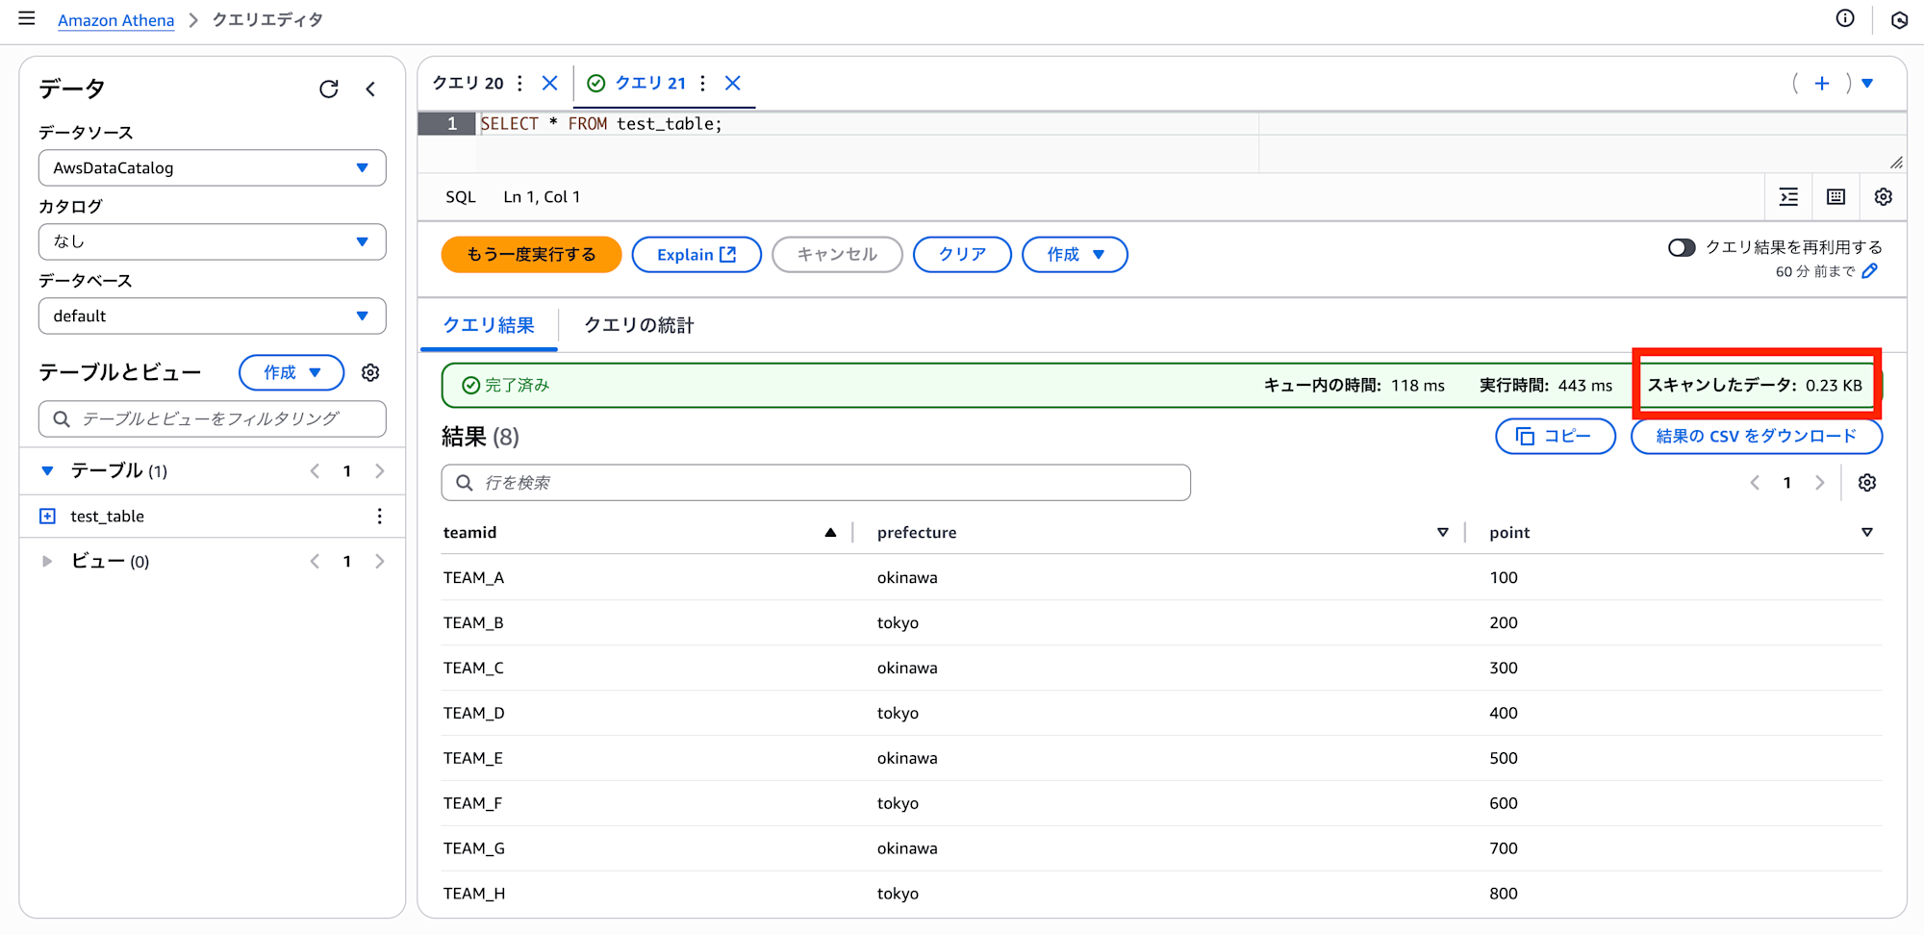
Task: Go to next results page
Action: pyautogui.click(x=1819, y=483)
